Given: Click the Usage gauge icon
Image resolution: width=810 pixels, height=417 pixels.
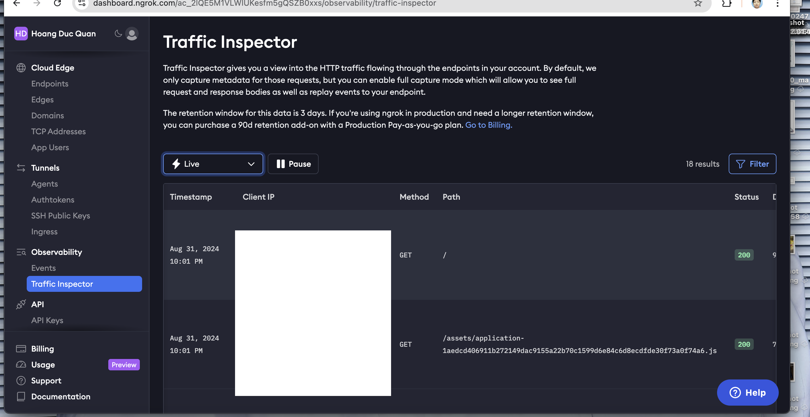Looking at the screenshot, I should point(21,365).
